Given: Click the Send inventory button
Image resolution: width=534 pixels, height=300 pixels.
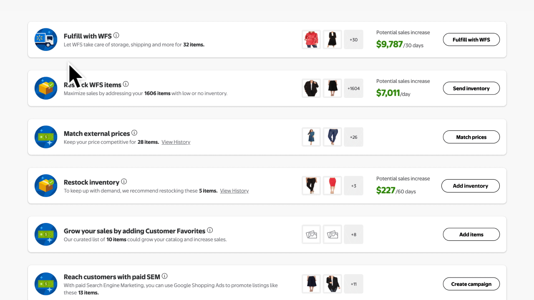Looking at the screenshot, I should 471,88.
